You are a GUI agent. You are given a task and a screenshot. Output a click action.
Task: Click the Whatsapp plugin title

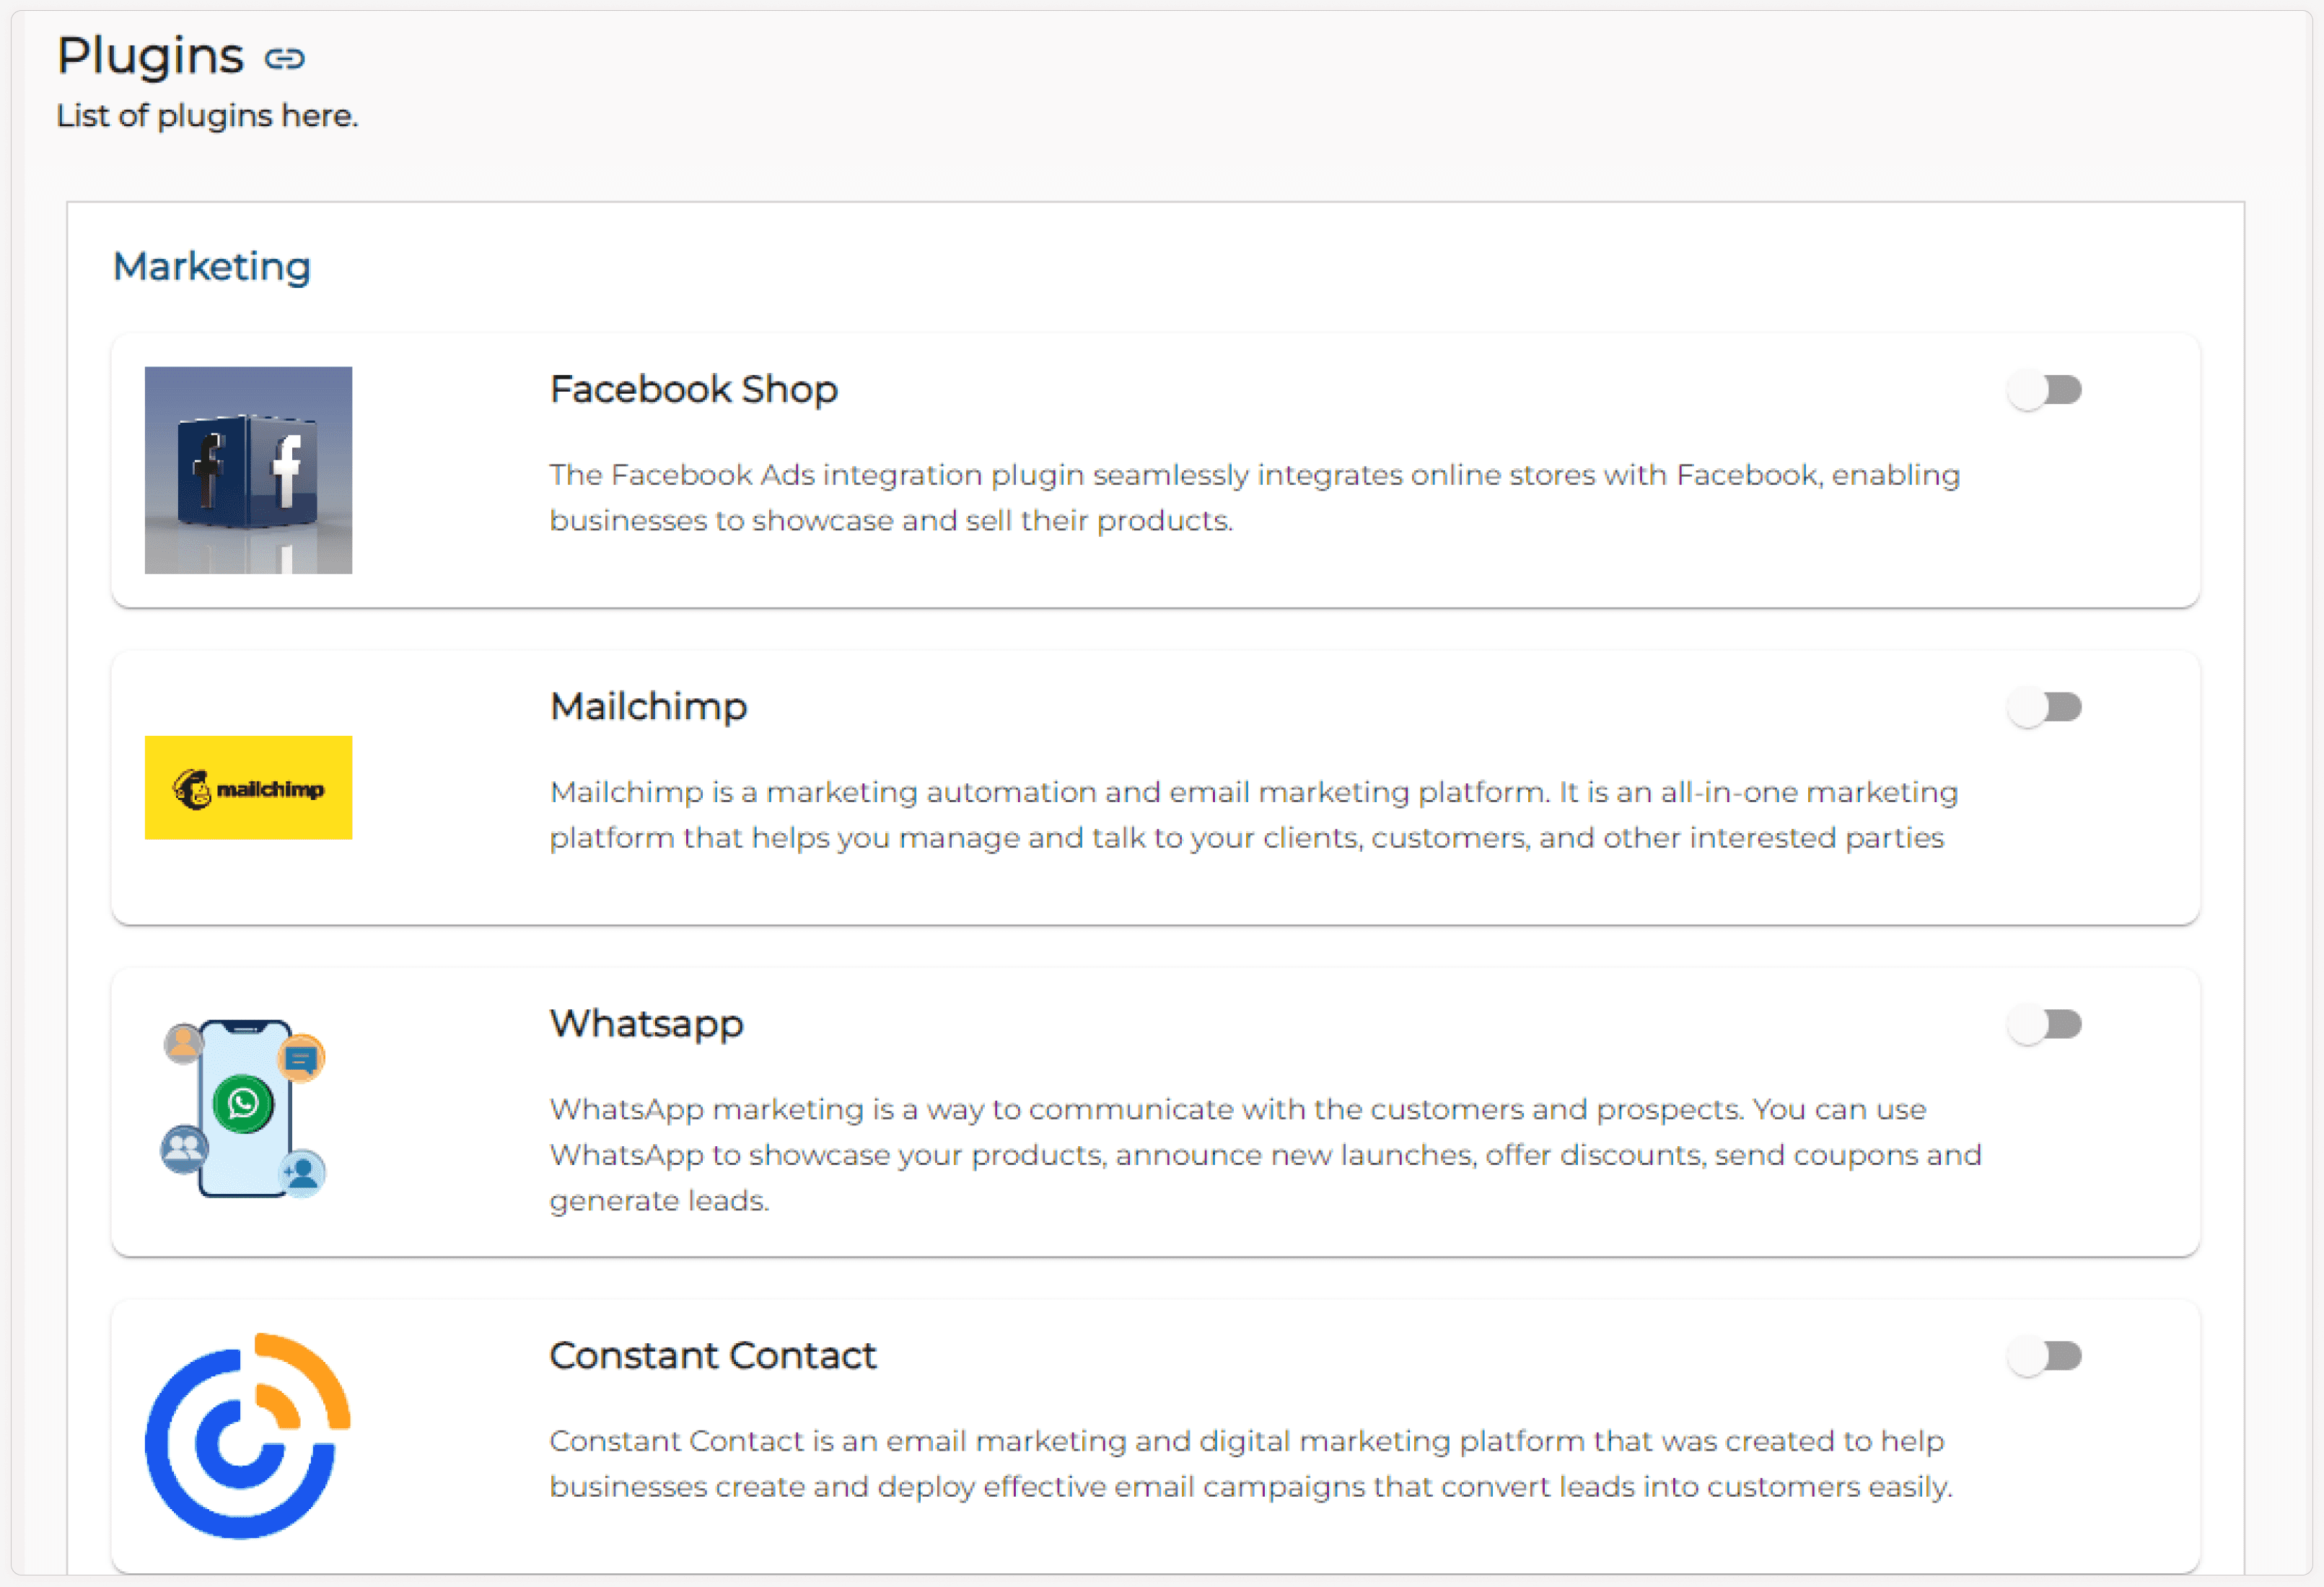click(646, 1024)
